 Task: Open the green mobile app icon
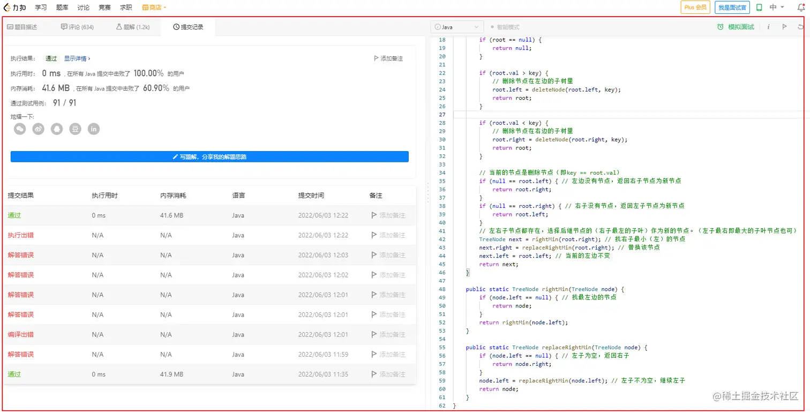pos(759,7)
